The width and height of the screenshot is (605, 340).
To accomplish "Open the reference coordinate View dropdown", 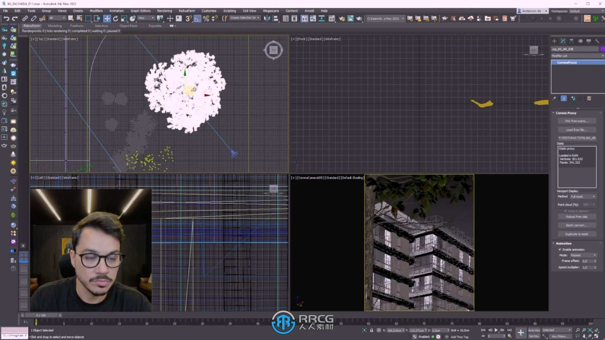I will click(147, 18).
